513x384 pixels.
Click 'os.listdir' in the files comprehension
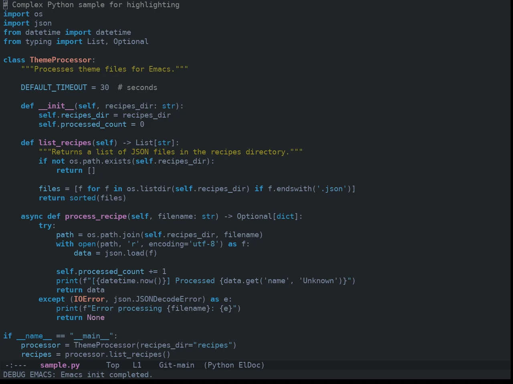(149, 189)
